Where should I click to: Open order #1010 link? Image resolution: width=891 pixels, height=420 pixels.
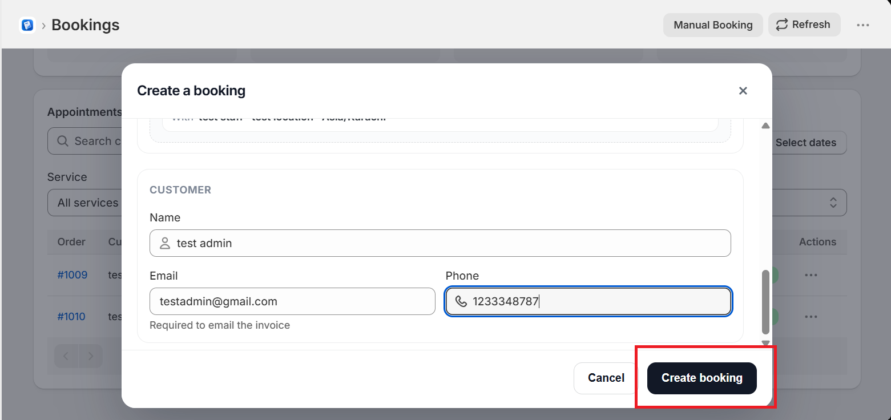point(71,317)
